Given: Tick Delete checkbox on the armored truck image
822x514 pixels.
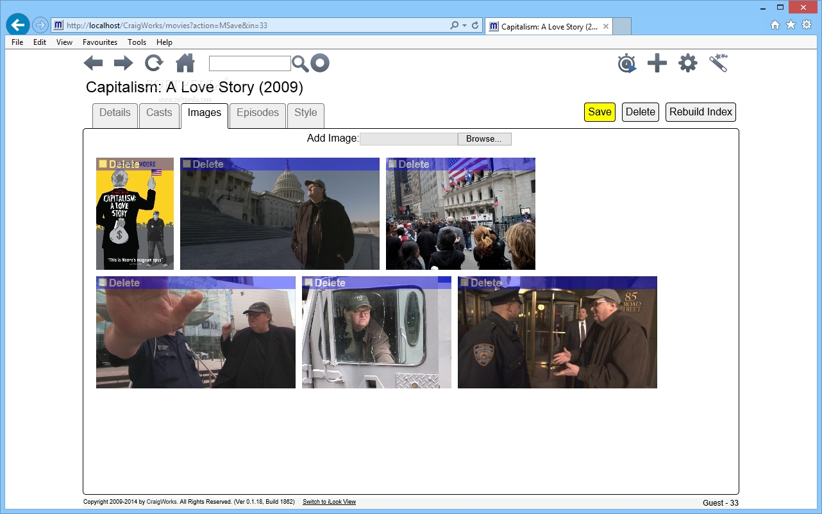Looking at the screenshot, I should [308, 283].
